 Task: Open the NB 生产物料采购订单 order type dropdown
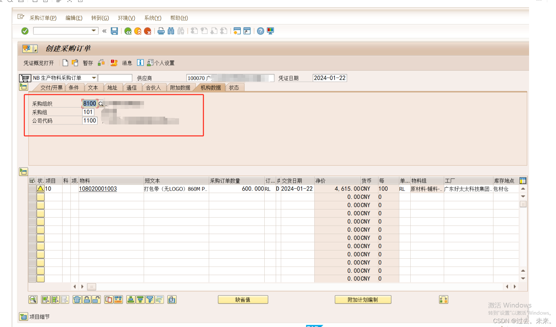pyautogui.click(x=94, y=78)
